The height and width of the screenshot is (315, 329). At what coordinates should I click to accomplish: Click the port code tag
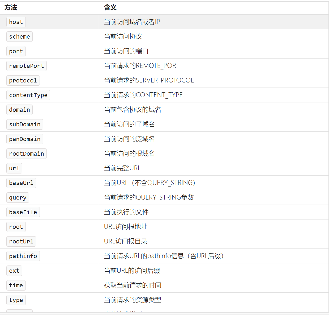click(16, 51)
